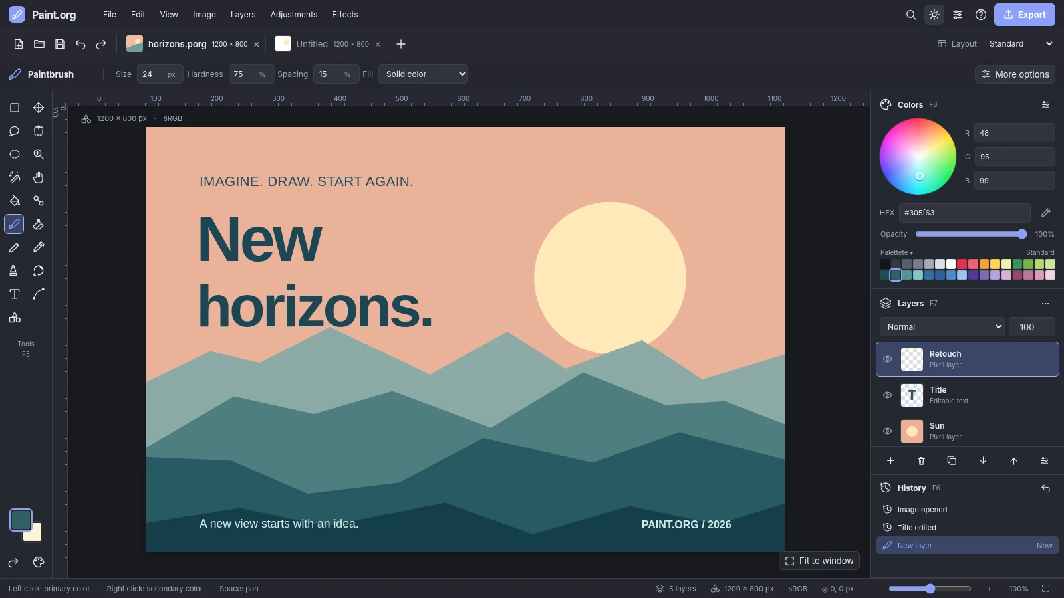Hide the Sun layer
The height and width of the screenshot is (598, 1064).
coord(887,431)
